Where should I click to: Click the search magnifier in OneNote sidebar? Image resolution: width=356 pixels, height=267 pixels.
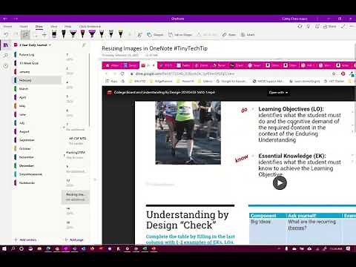pos(6,55)
